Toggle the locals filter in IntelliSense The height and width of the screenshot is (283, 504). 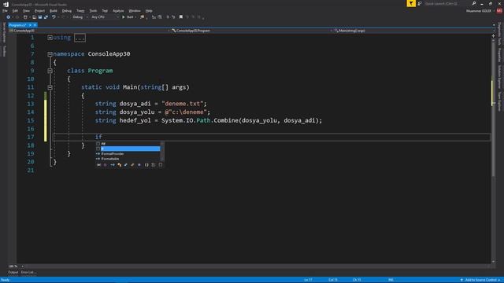click(98, 165)
